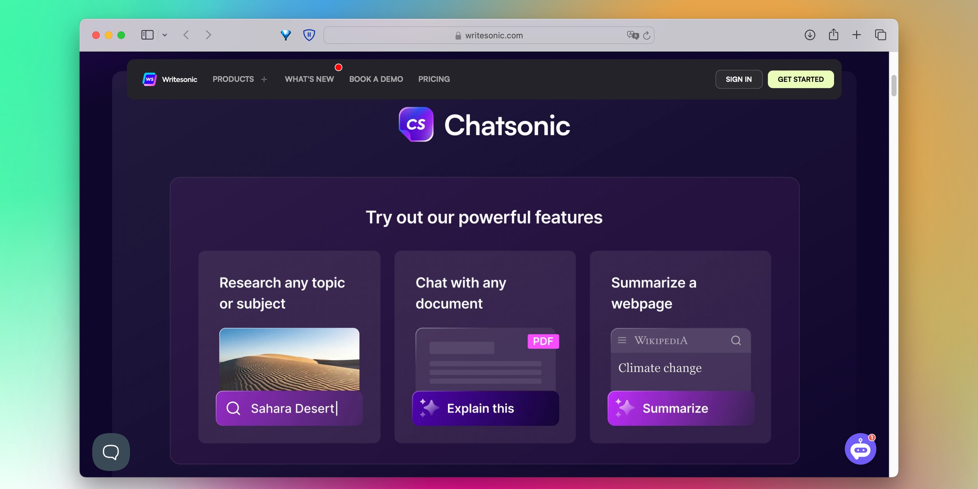Go to PRICING page

pyautogui.click(x=434, y=79)
